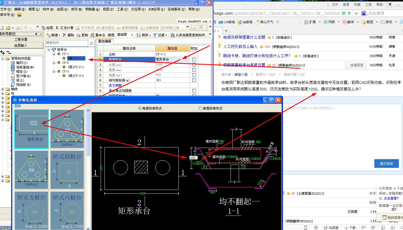403x230 pixels.
Task: Click the new-file icon in GGJ toolbar
Action: point(2,28)
